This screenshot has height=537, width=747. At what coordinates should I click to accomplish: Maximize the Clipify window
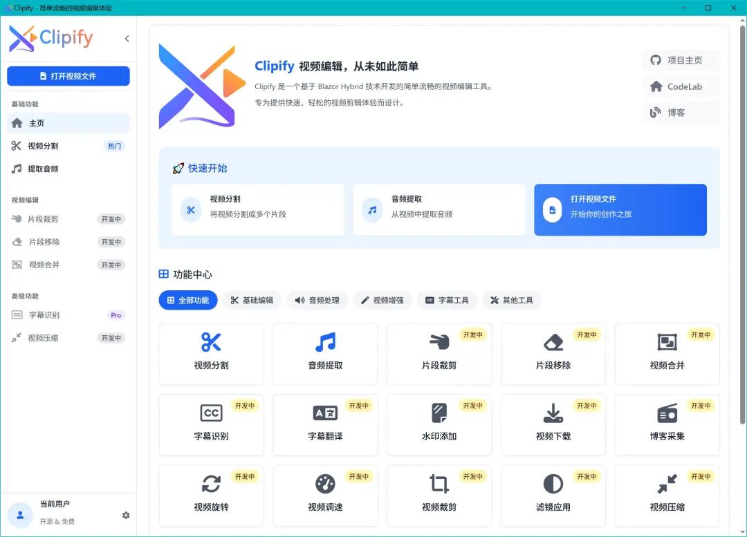[708, 8]
